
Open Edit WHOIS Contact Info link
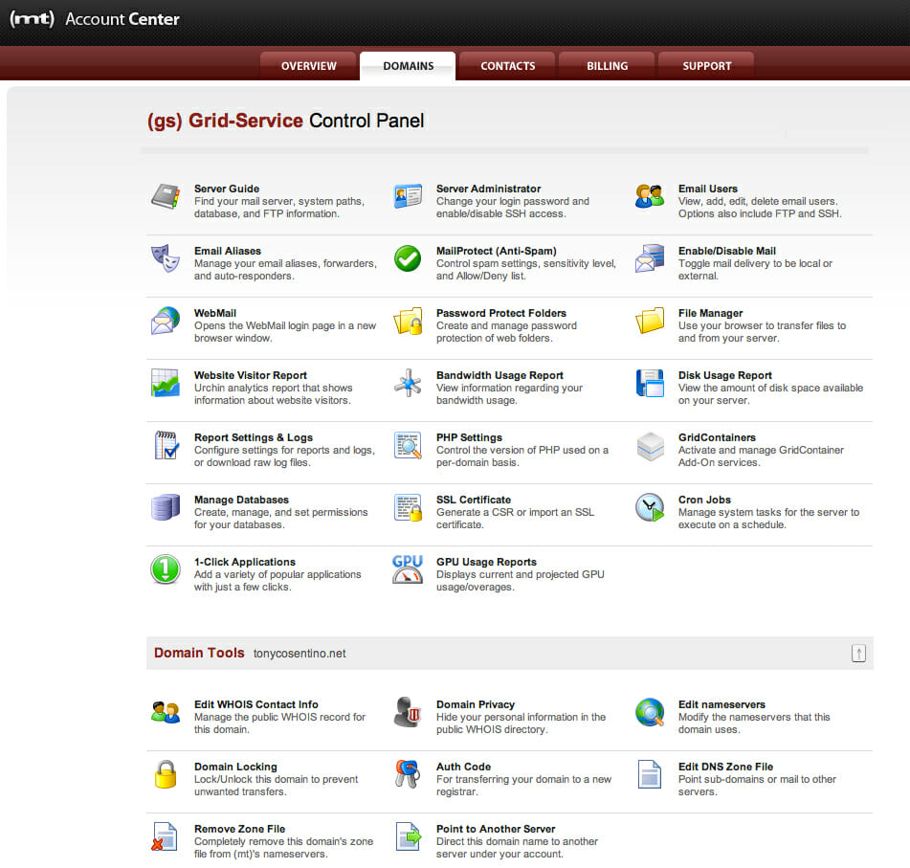click(x=255, y=704)
